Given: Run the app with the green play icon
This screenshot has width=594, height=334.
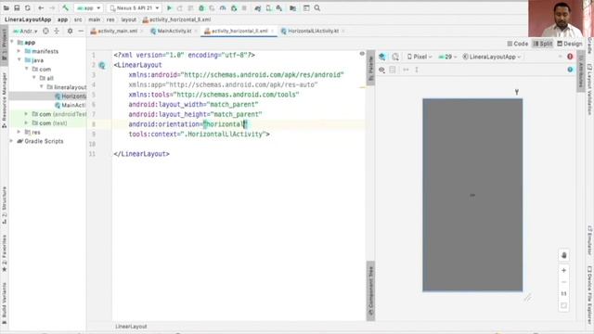Looking at the screenshot, I should coord(169,8).
